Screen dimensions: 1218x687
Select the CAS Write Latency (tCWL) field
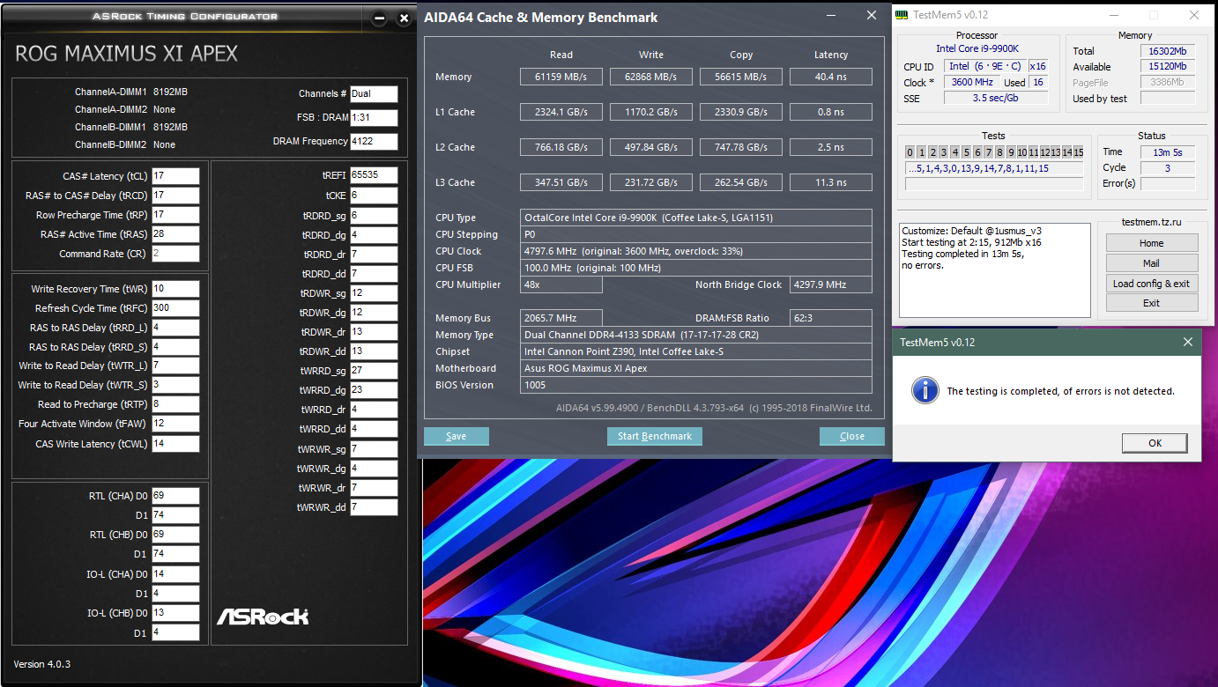point(175,443)
